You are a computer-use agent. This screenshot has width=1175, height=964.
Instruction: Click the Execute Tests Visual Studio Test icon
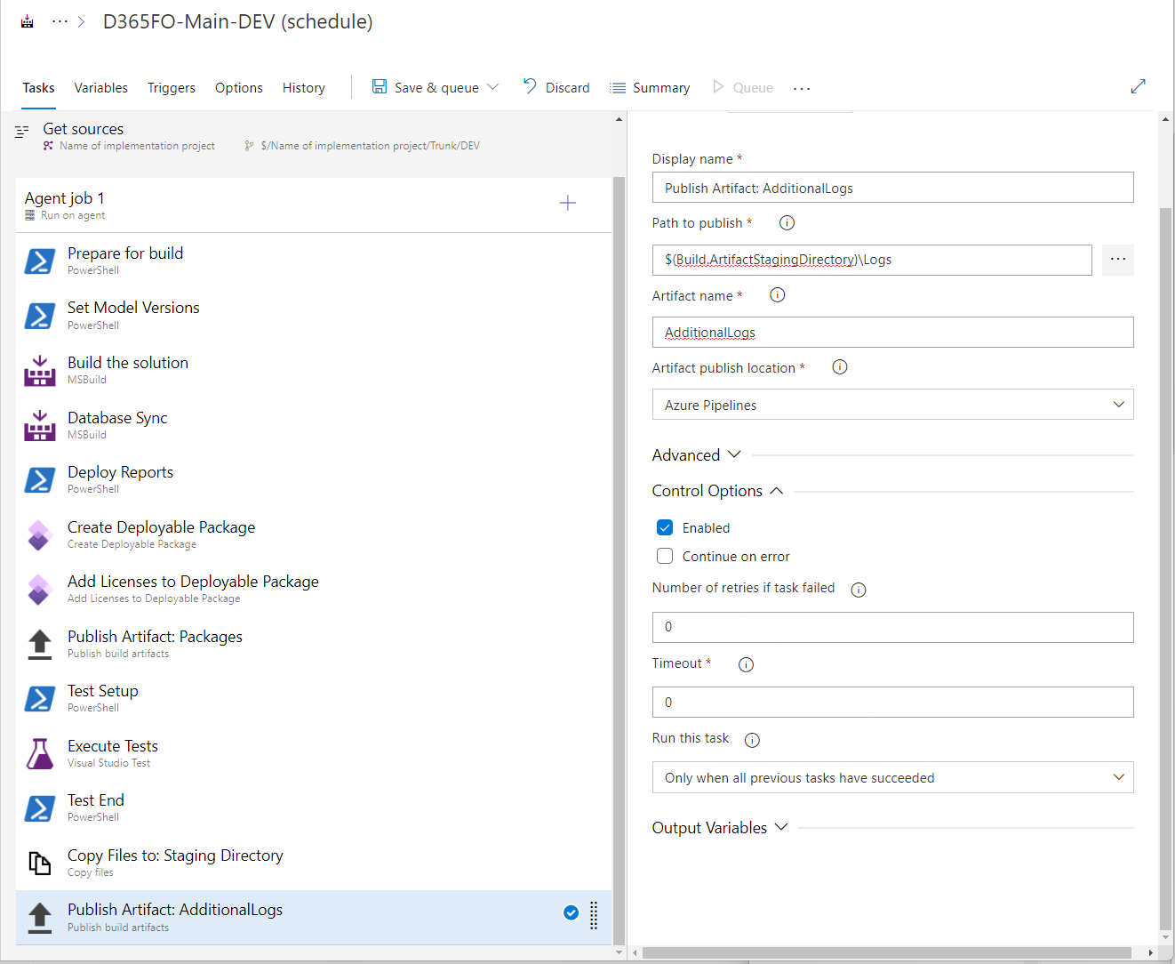(x=39, y=753)
